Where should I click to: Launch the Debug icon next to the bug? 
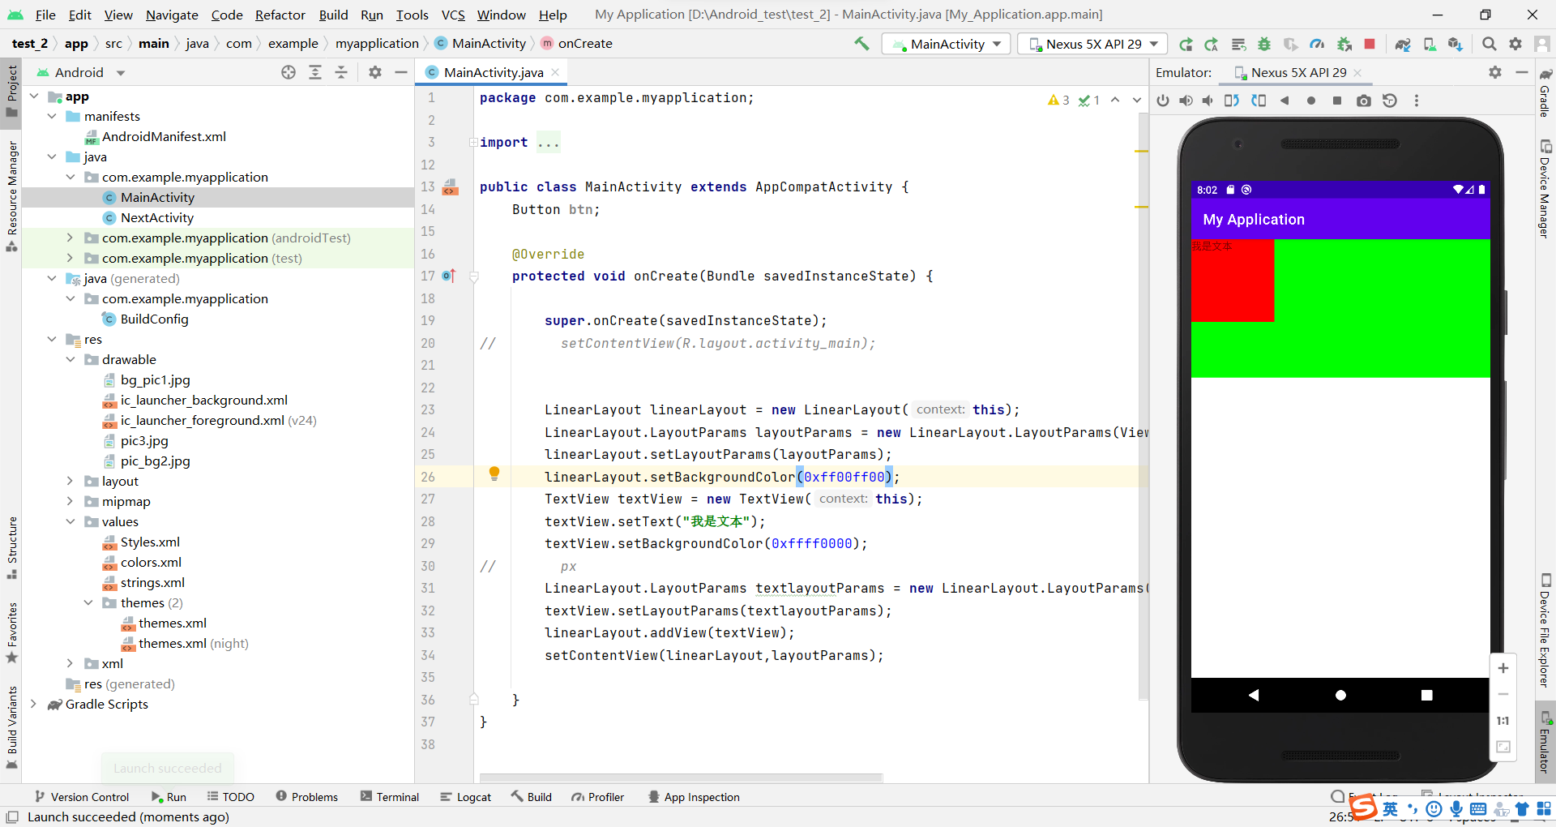point(1264,44)
